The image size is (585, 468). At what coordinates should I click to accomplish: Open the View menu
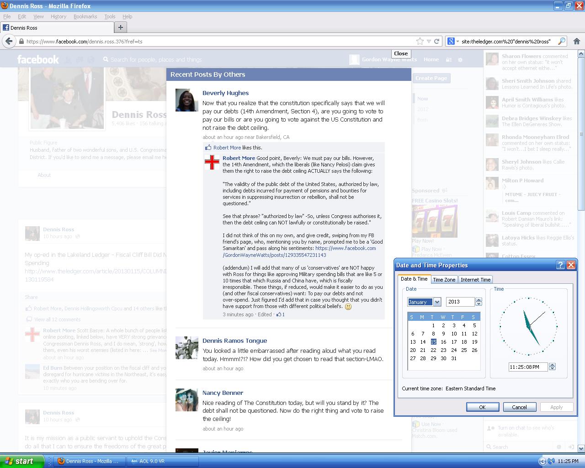38,16
